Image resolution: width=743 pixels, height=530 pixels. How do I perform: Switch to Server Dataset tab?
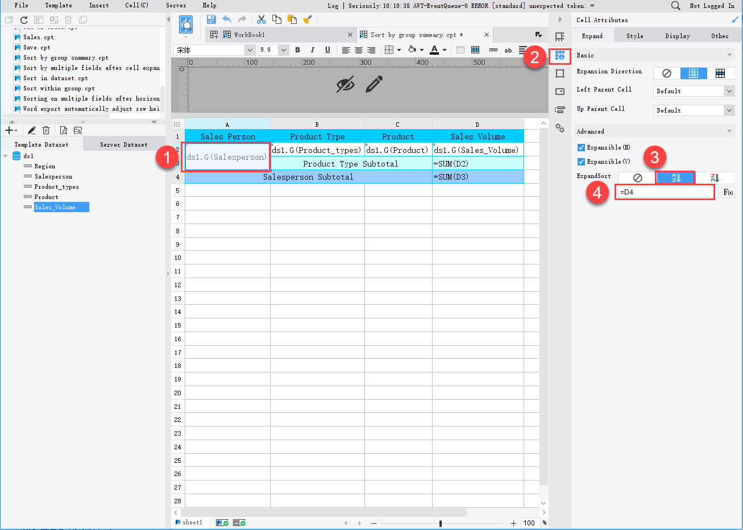(123, 144)
